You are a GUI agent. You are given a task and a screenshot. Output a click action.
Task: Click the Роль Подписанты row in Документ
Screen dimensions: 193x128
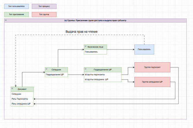click(22, 99)
